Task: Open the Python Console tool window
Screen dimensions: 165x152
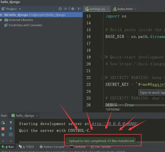Action: (x=51, y=147)
